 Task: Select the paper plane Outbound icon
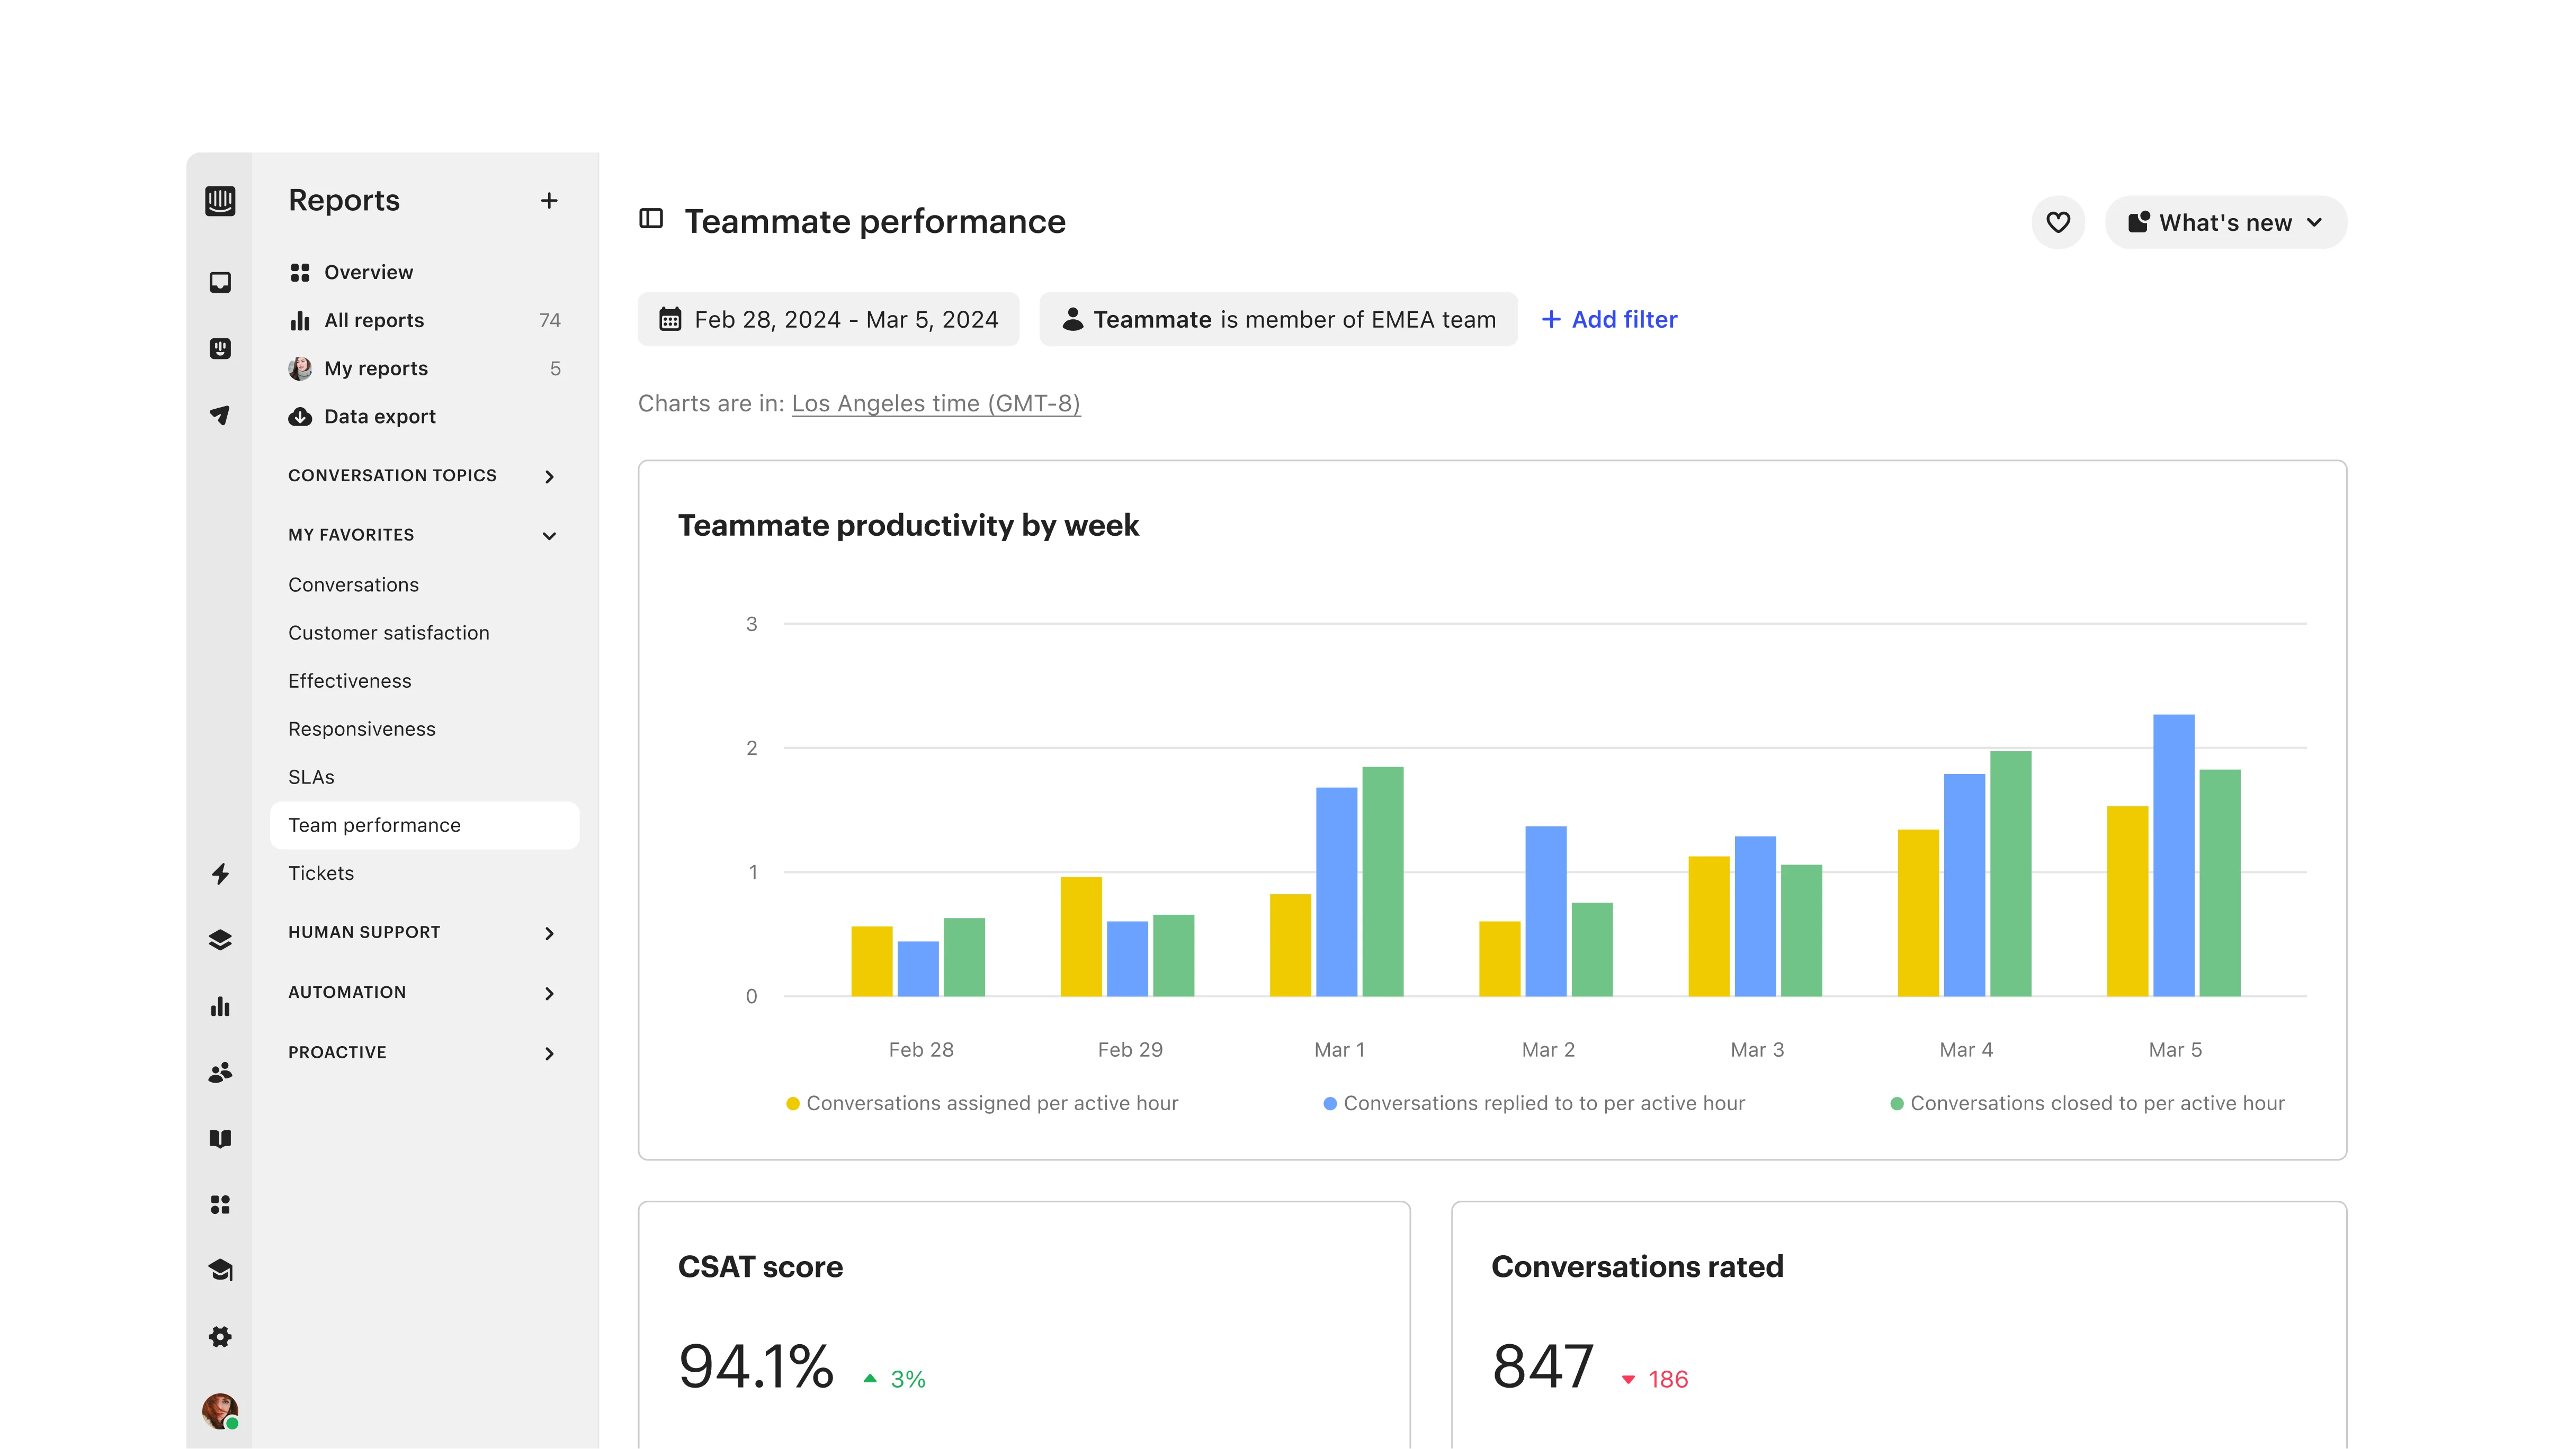click(220, 415)
